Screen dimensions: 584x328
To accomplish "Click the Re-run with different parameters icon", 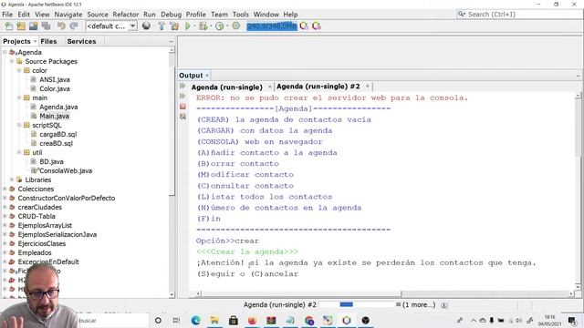I will [182, 96].
